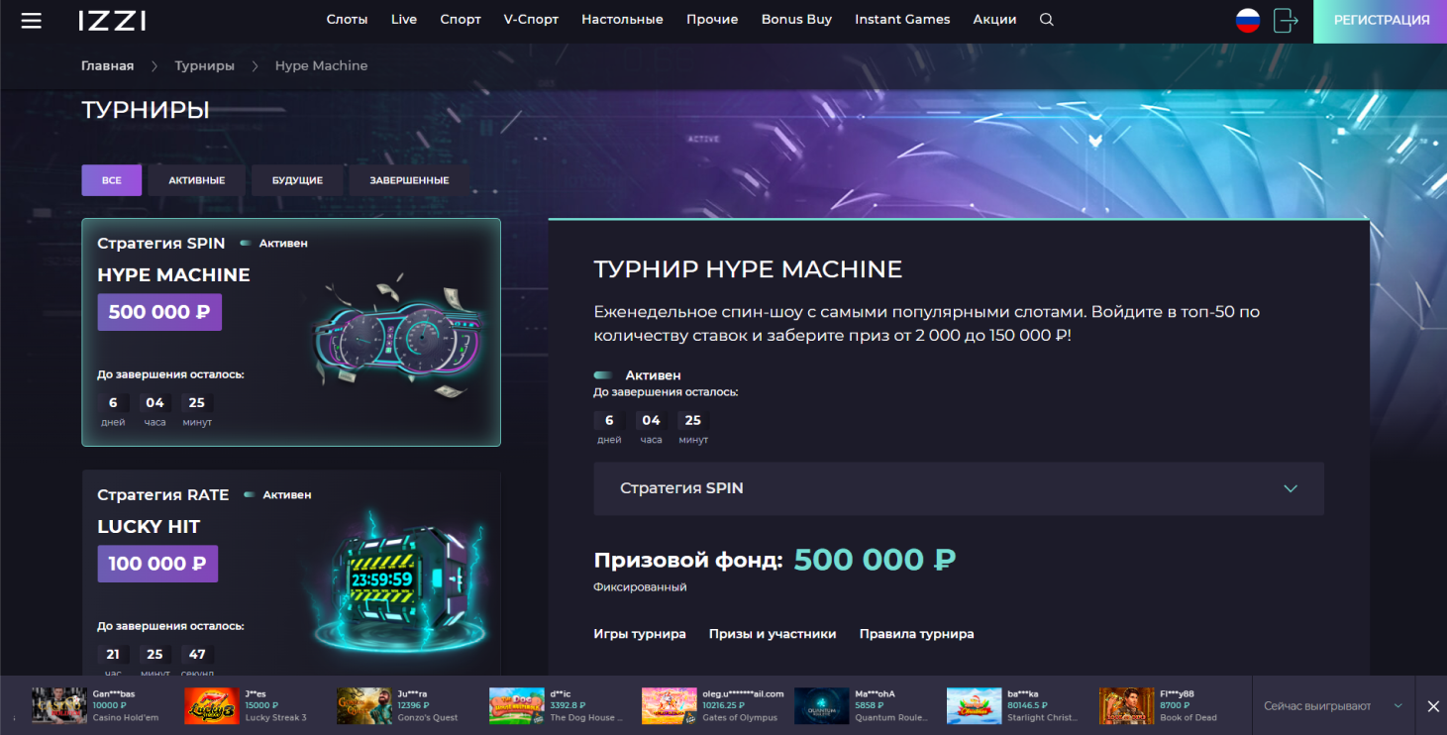Expand the Стратегия SPIN accordion

(x=959, y=488)
